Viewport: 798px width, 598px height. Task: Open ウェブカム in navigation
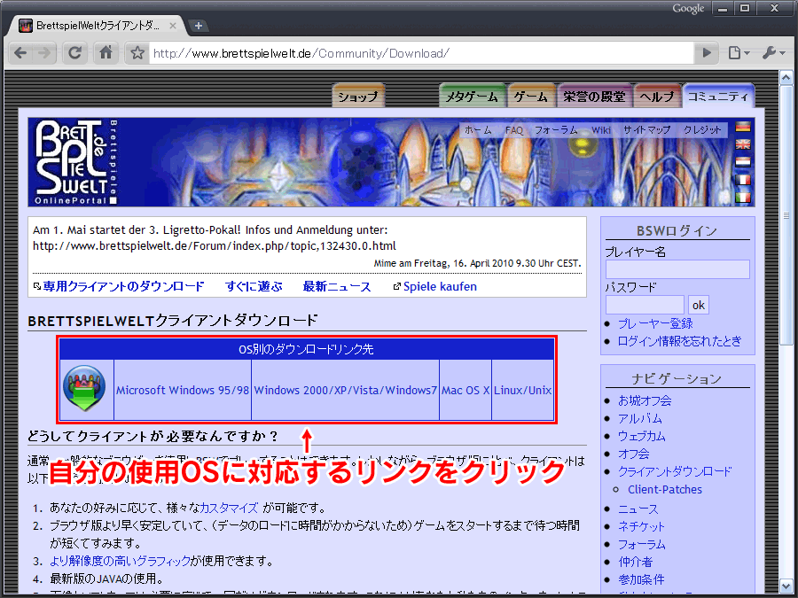(641, 436)
